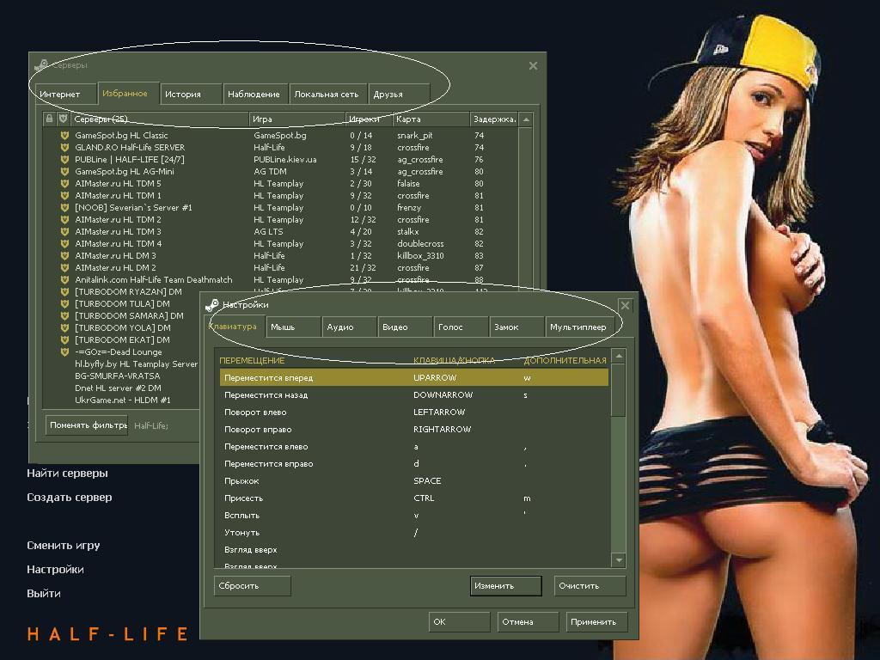Open the История tab
This screenshot has width=880, height=660.
pos(190,94)
